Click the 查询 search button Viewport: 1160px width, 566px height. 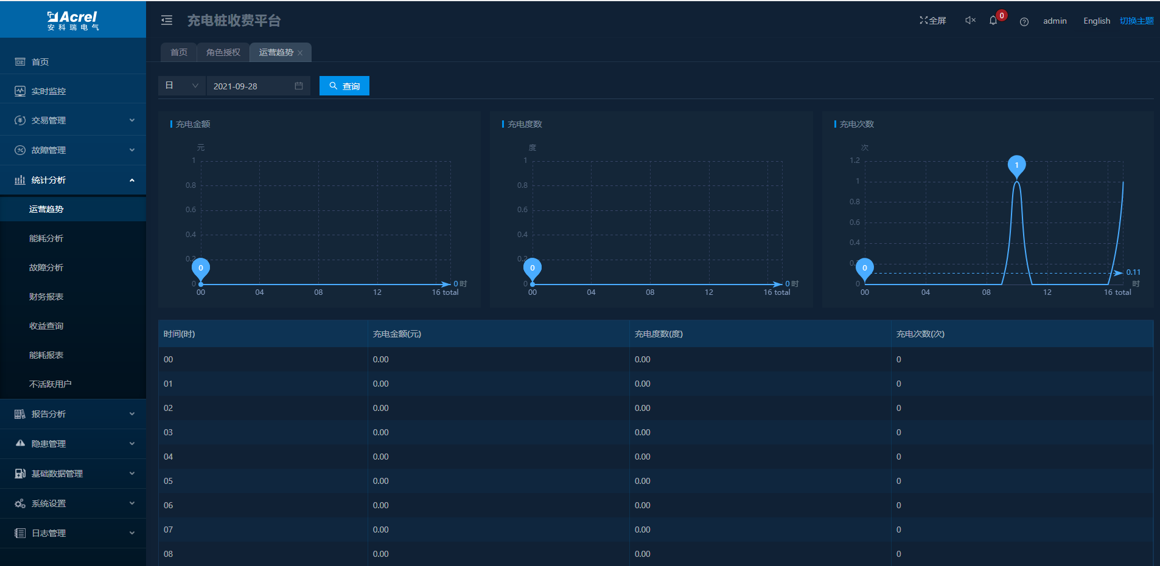tap(344, 86)
